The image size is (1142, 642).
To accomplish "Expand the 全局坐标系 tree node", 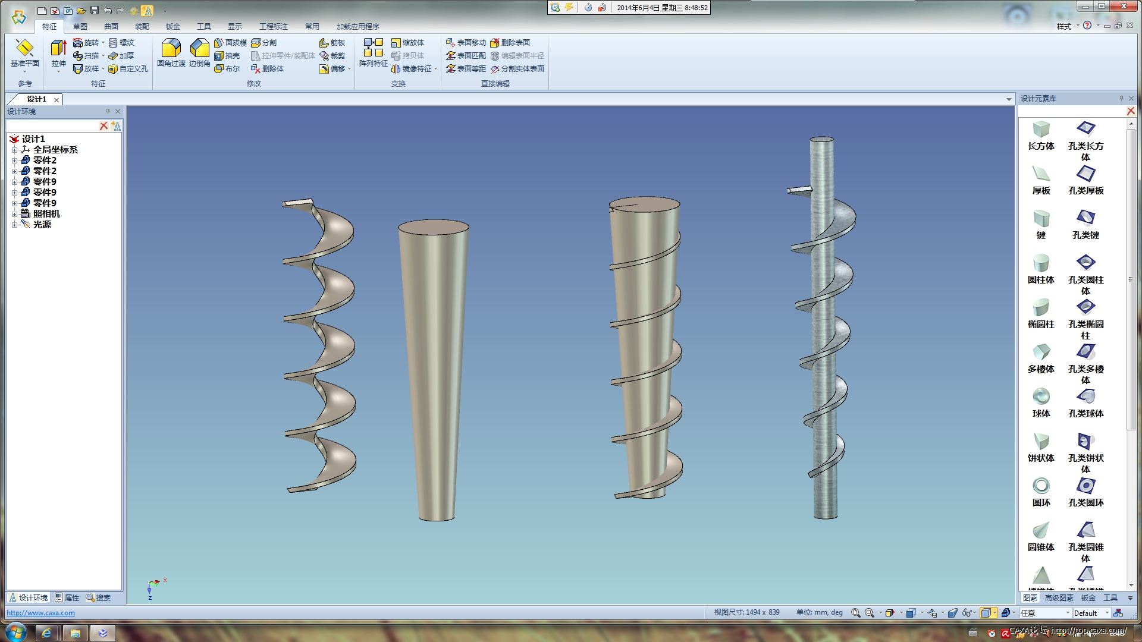I will [x=14, y=150].
